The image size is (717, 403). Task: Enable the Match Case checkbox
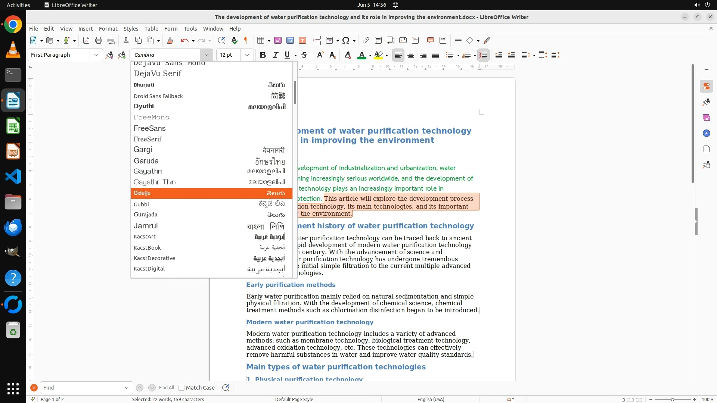pos(181,388)
